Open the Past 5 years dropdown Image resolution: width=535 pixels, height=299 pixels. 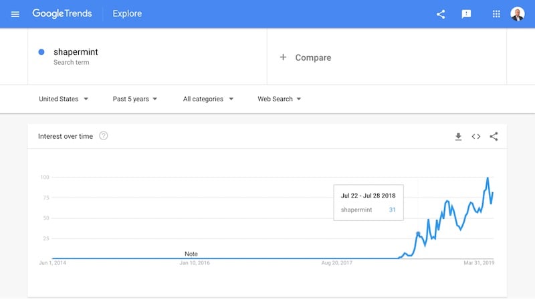click(x=135, y=99)
